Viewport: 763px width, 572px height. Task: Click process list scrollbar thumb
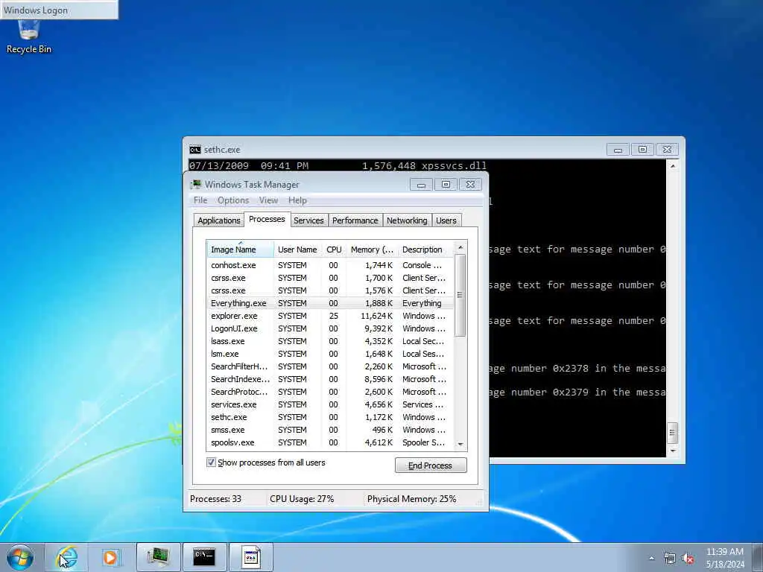tap(460, 295)
